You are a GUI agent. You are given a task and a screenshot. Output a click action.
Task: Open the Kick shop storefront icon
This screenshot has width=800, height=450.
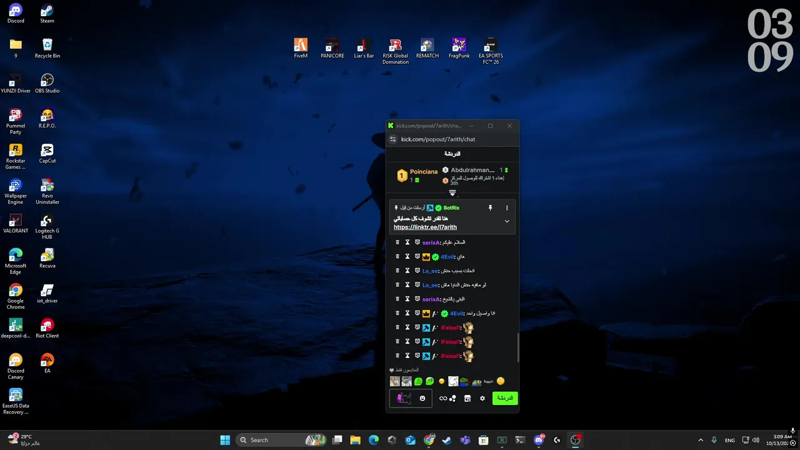click(467, 398)
